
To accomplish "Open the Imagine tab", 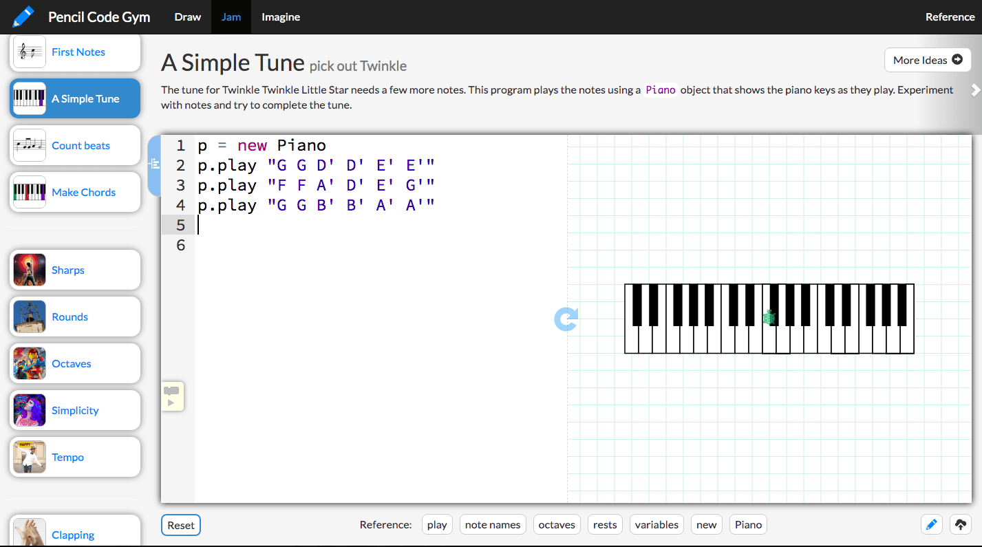I will point(280,17).
